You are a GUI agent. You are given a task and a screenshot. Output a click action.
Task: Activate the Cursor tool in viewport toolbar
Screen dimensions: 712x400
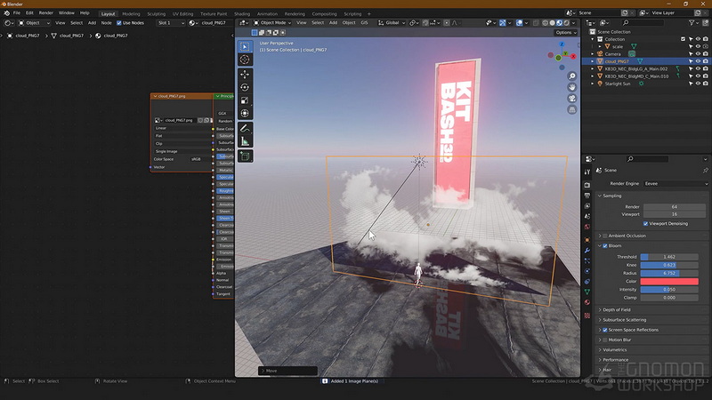(245, 60)
